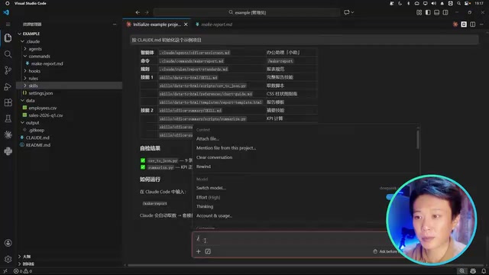Open the Manage settings gear
The width and height of the screenshot is (489, 275).
pyautogui.click(x=8, y=259)
